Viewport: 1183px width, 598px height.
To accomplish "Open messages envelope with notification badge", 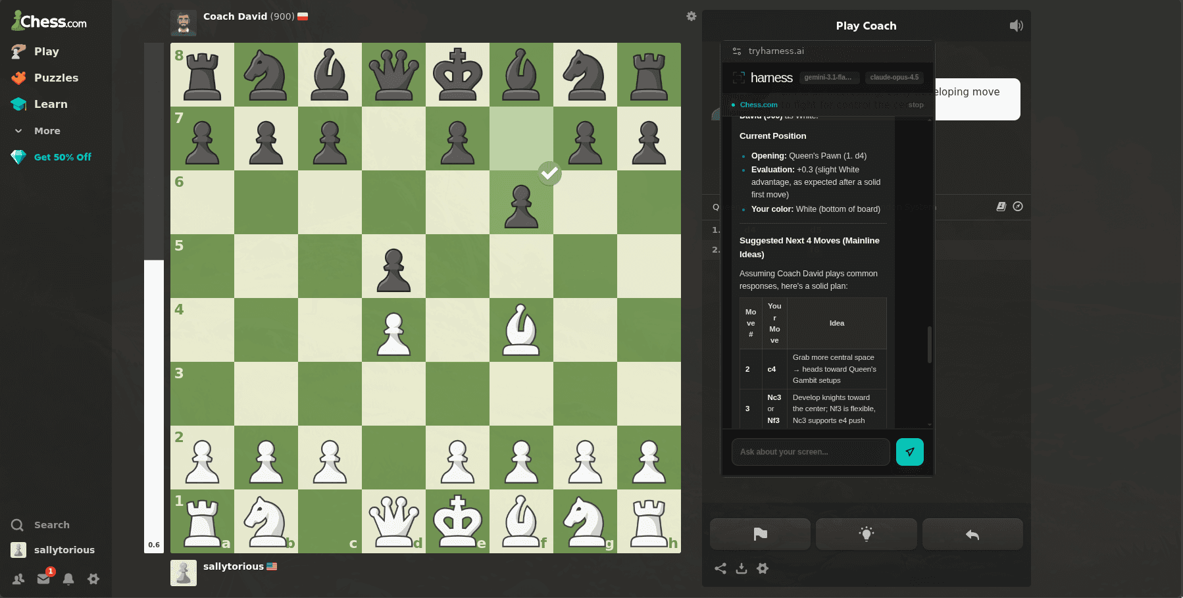I will (44, 578).
